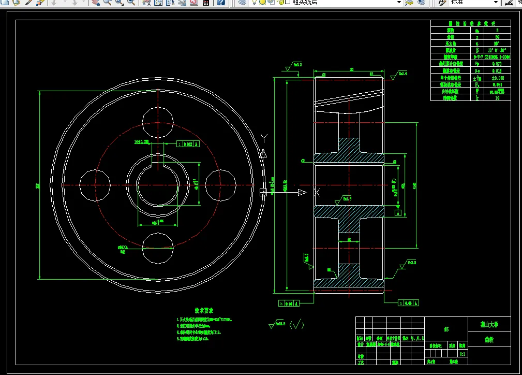Click the 燕山大学 title block cell
This screenshot has height=375, width=522.
click(x=489, y=324)
